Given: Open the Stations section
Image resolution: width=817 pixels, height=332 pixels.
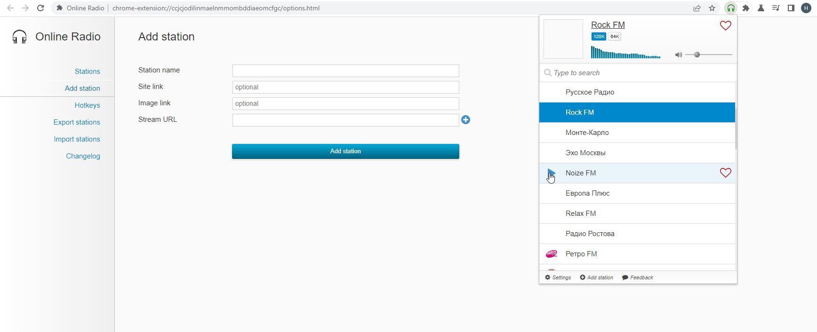Looking at the screenshot, I should (x=87, y=71).
